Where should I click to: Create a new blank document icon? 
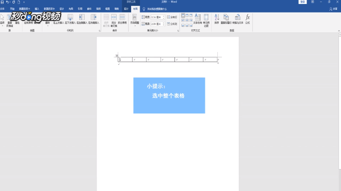[19, 2]
